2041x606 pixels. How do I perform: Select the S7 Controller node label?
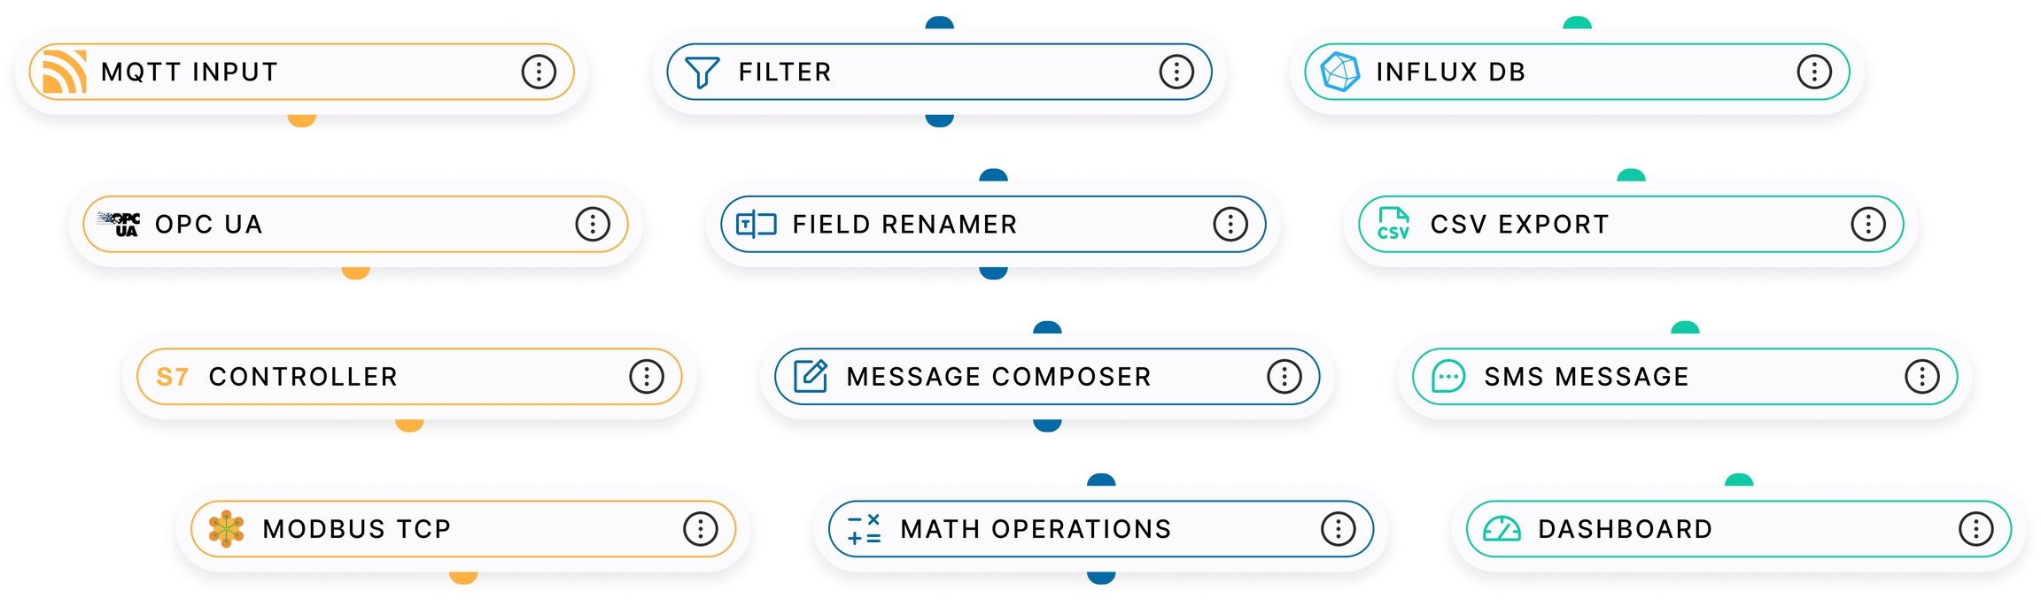click(x=303, y=377)
